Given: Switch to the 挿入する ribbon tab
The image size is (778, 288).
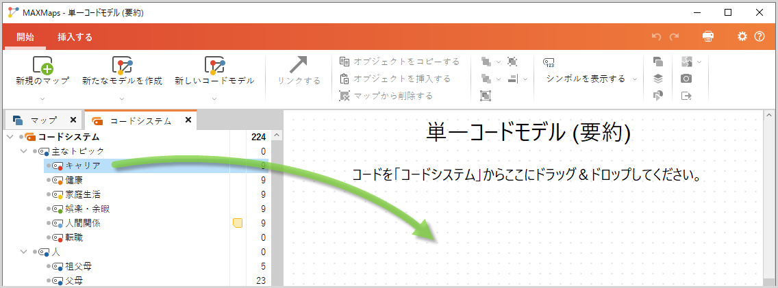Looking at the screenshot, I should (x=75, y=37).
